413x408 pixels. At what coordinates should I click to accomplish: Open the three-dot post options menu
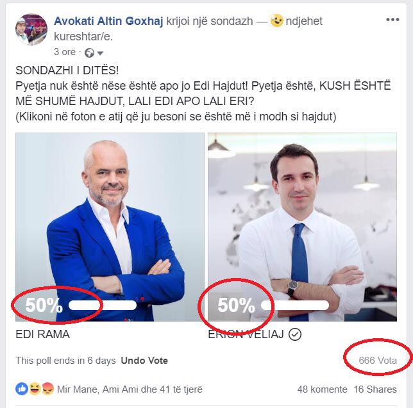392,20
